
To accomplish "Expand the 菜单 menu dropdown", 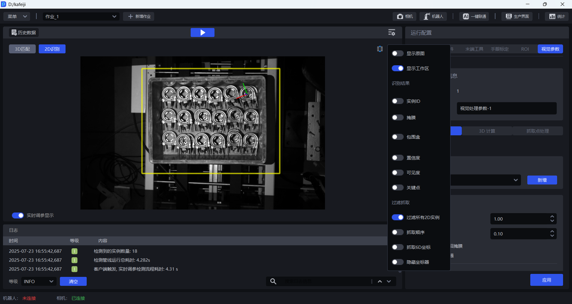I will [x=17, y=17].
